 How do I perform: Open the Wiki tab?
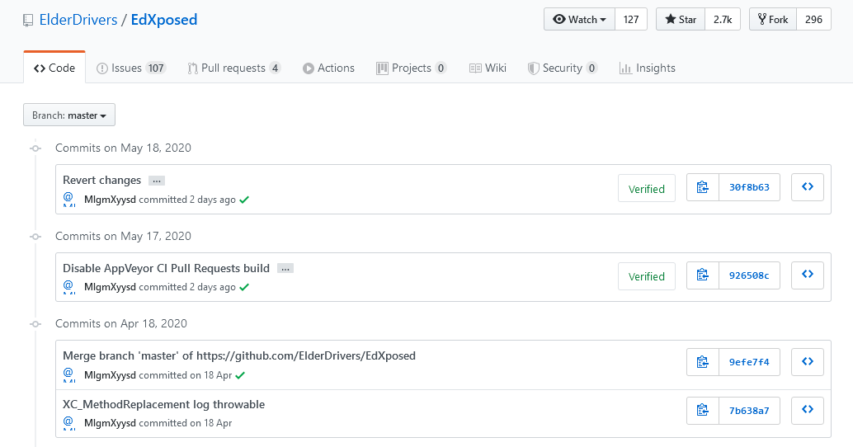click(x=488, y=68)
